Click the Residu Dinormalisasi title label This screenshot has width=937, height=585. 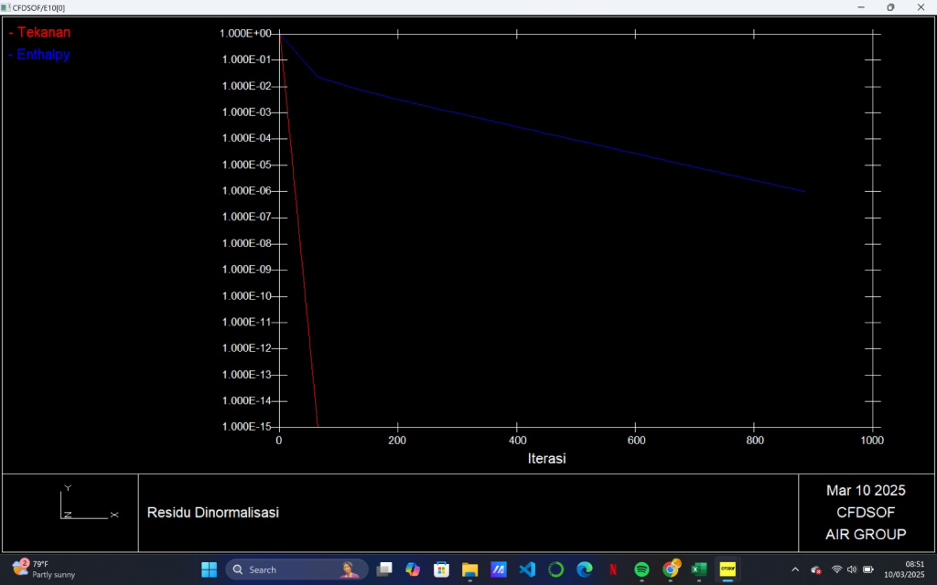tap(212, 513)
